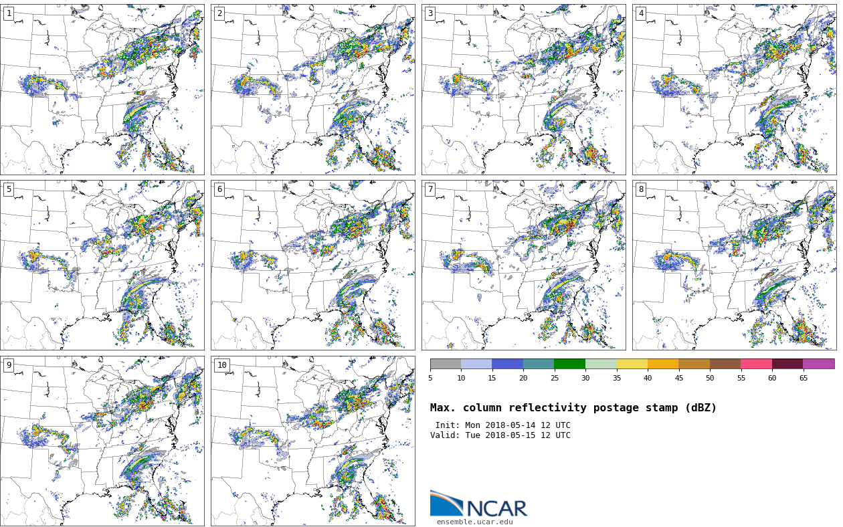
Task: Click the colorbar tick label 20
Action: point(523,379)
